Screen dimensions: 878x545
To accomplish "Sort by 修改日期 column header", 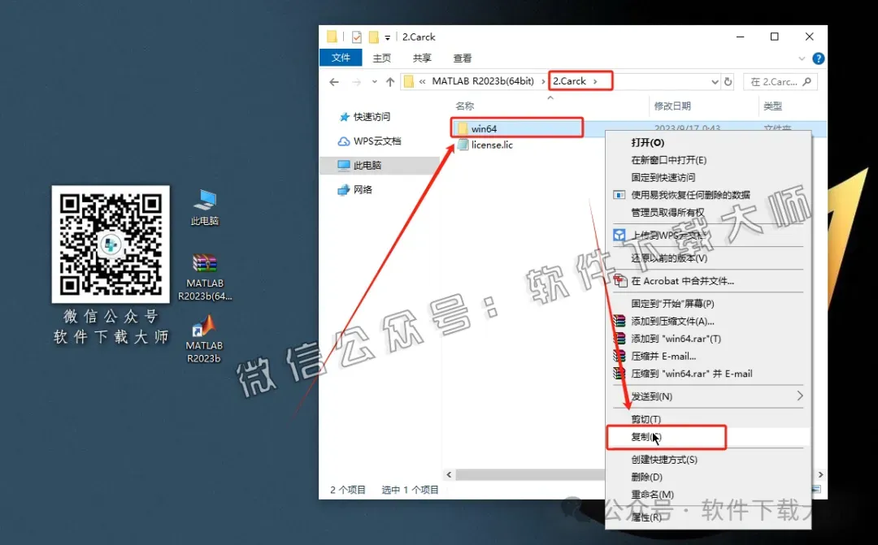I will [x=672, y=106].
